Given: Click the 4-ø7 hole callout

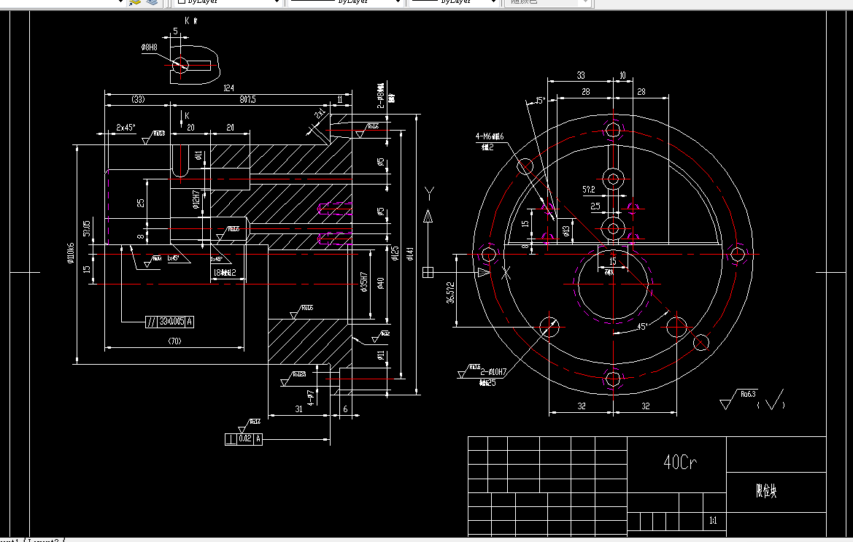Looking at the screenshot, I should tap(311, 398).
